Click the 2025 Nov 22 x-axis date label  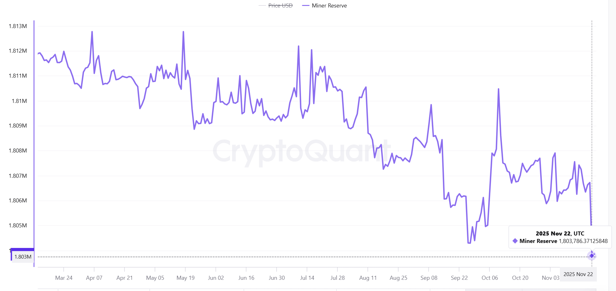(578, 274)
